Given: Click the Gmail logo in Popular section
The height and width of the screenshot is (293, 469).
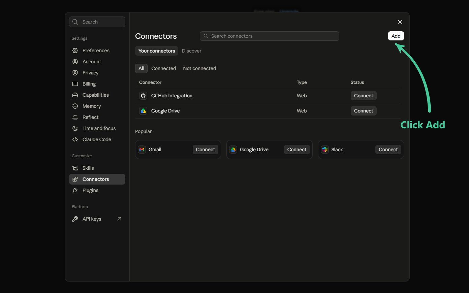Looking at the screenshot, I should (x=142, y=150).
